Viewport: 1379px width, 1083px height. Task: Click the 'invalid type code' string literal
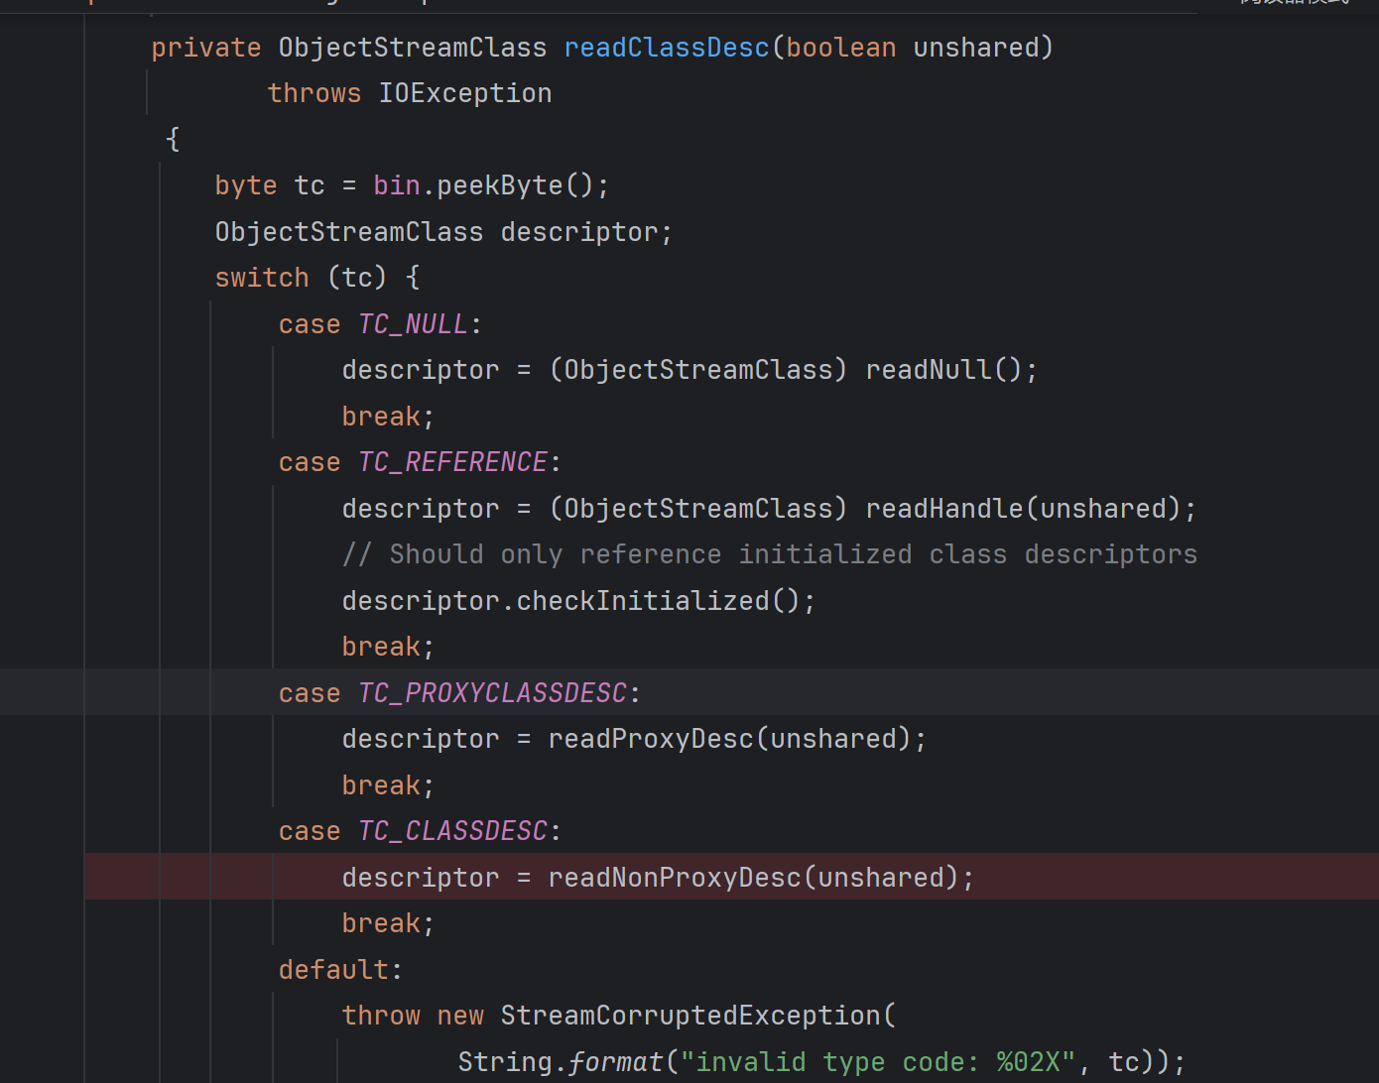tap(878, 1062)
